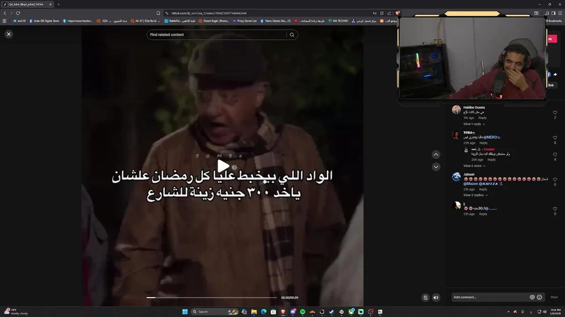
Task: Open Microsoft Edge from taskbar
Action: click(x=264, y=312)
